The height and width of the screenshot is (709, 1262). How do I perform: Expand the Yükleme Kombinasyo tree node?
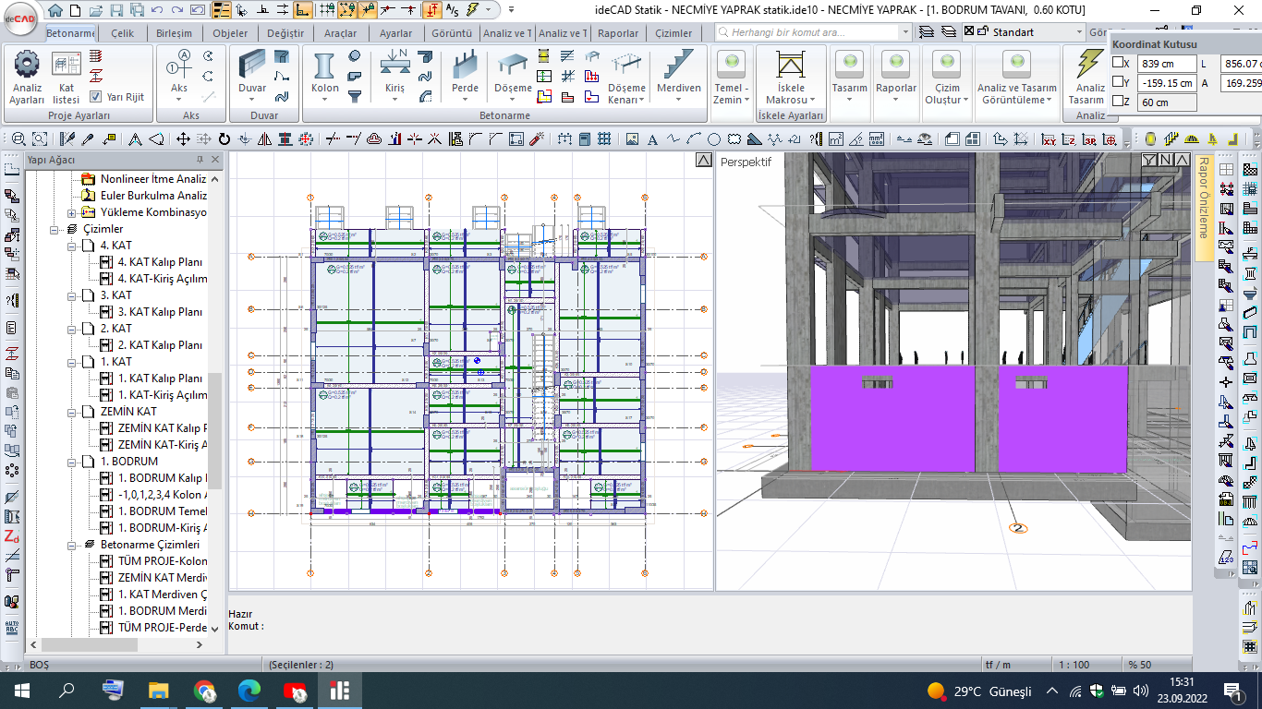pos(72,212)
